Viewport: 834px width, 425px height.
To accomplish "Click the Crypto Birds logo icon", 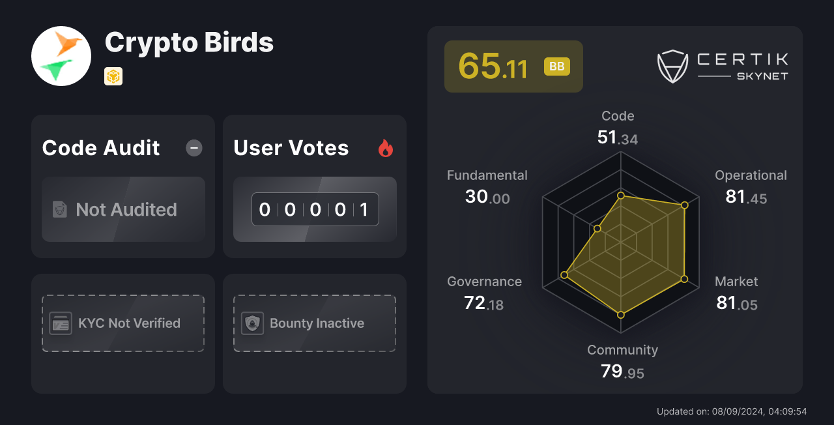I will point(61,56).
